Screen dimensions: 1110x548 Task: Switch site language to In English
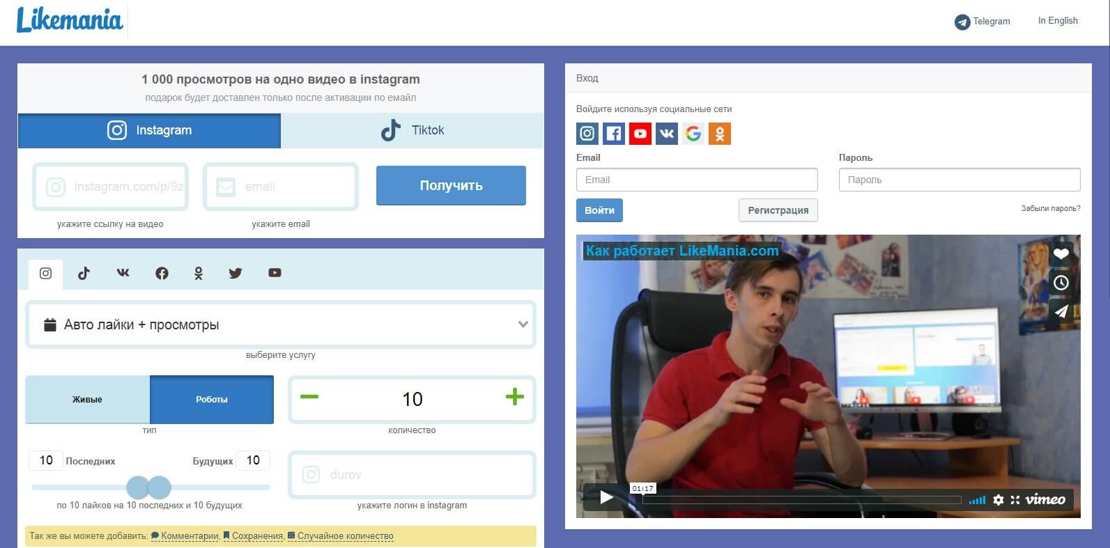(1058, 21)
